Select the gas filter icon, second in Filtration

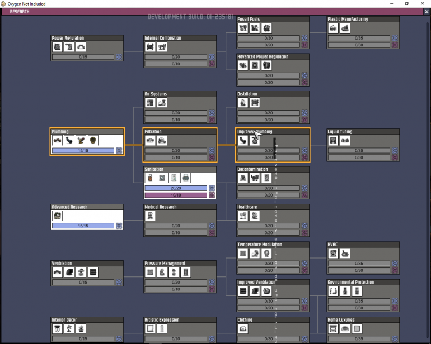162,141
